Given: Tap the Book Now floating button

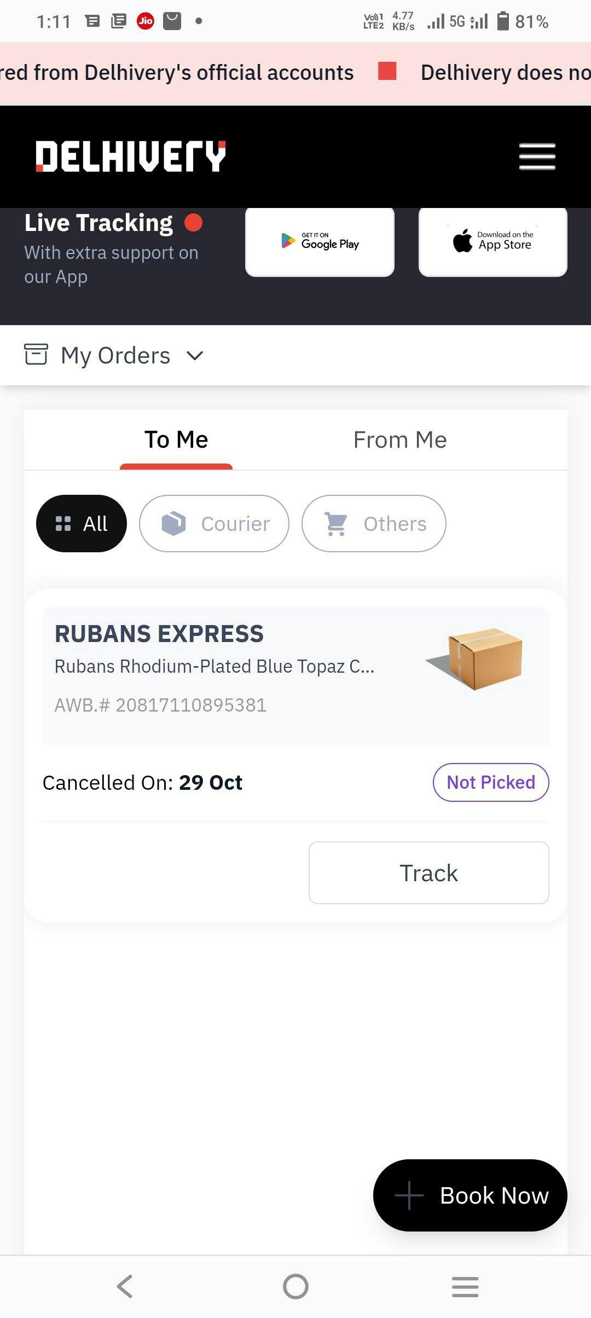Looking at the screenshot, I should [x=470, y=1195].
